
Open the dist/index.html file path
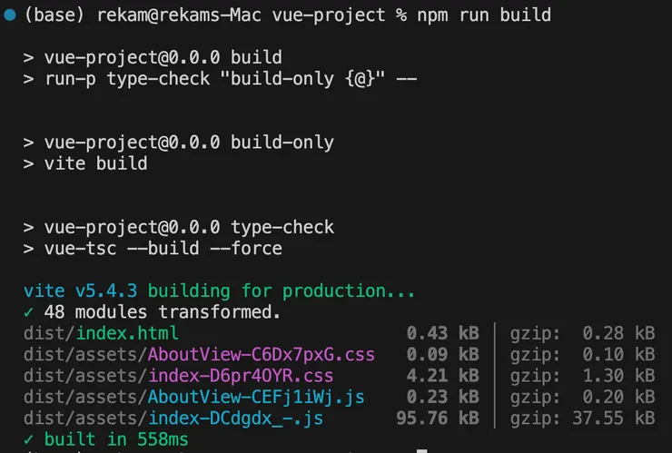click(101, 333)
